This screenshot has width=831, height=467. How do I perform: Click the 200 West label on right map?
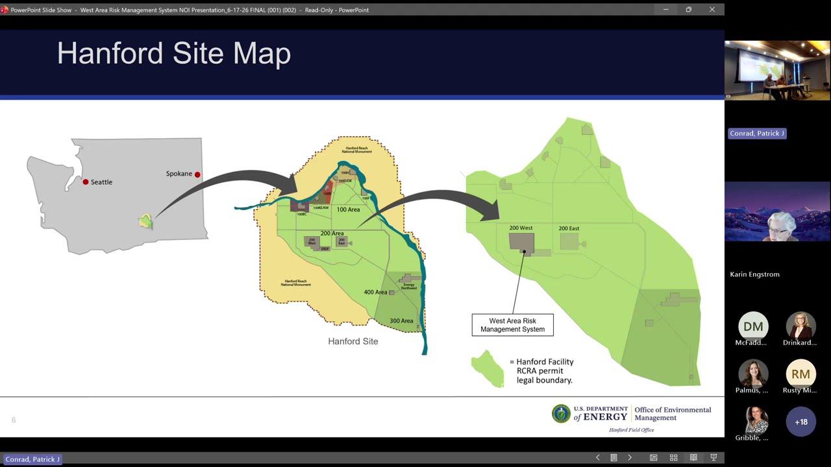(521, 228)
